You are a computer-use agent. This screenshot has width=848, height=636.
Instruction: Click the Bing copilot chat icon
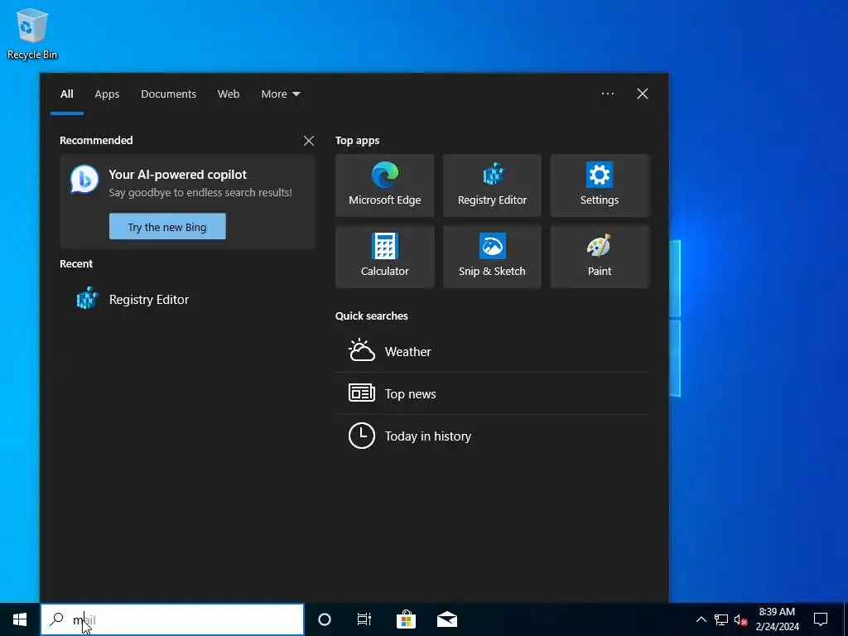[84, 180]
